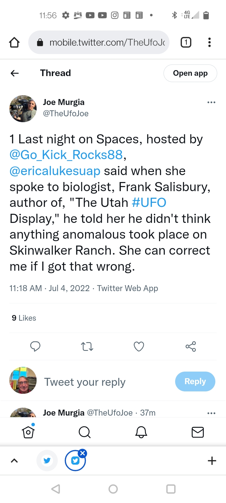Go to the Twitter Home tab
The image size is (226, 503).
click(28, 432)
